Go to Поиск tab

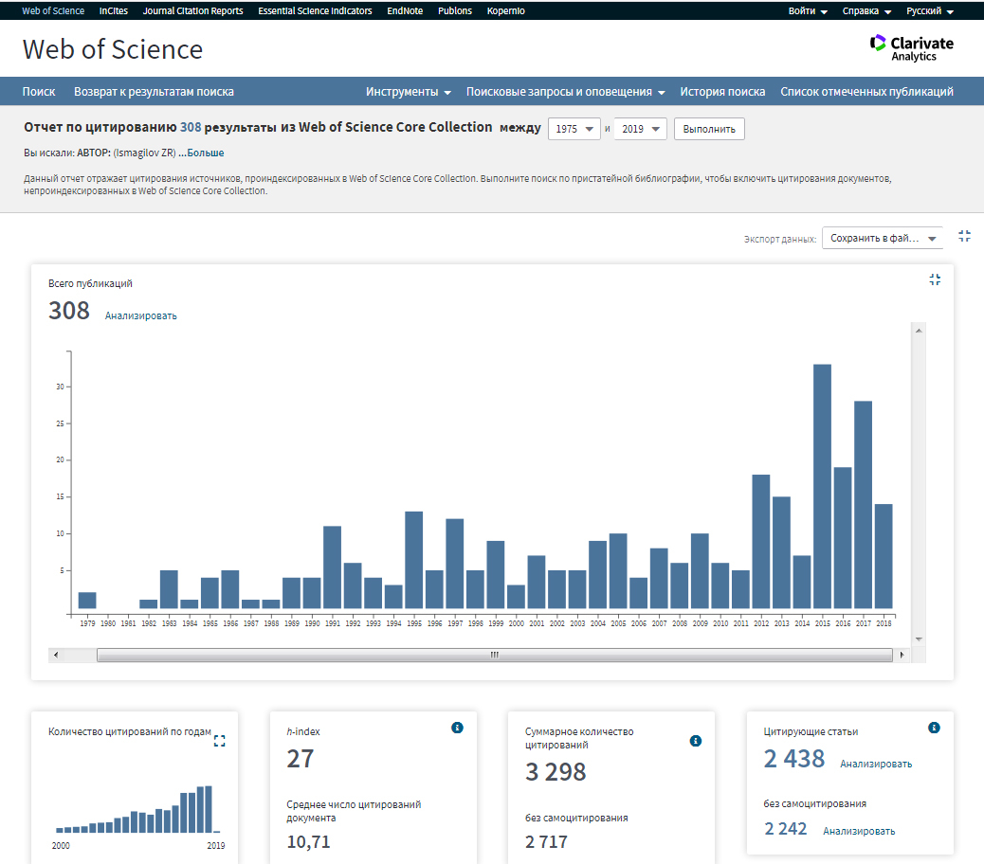[39, 92]
